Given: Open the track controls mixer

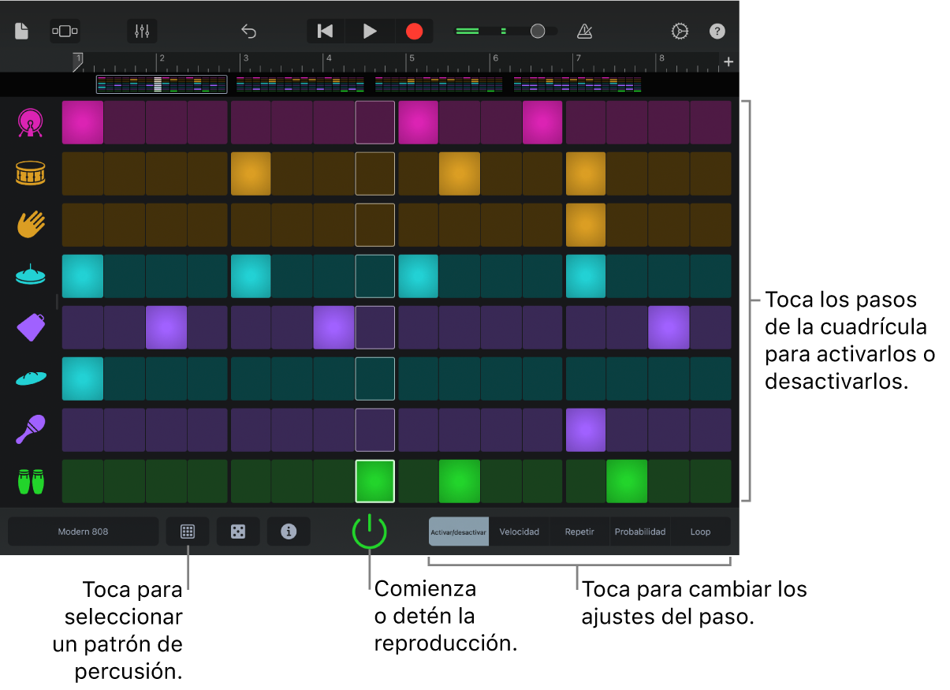Looking at the screenshot, I should coord(142,32).
